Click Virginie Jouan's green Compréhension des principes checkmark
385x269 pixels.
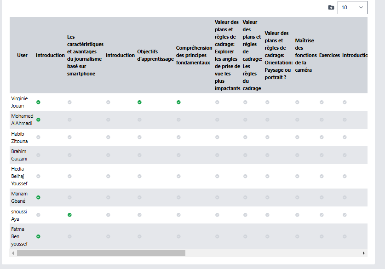click(x=178, y=102)
